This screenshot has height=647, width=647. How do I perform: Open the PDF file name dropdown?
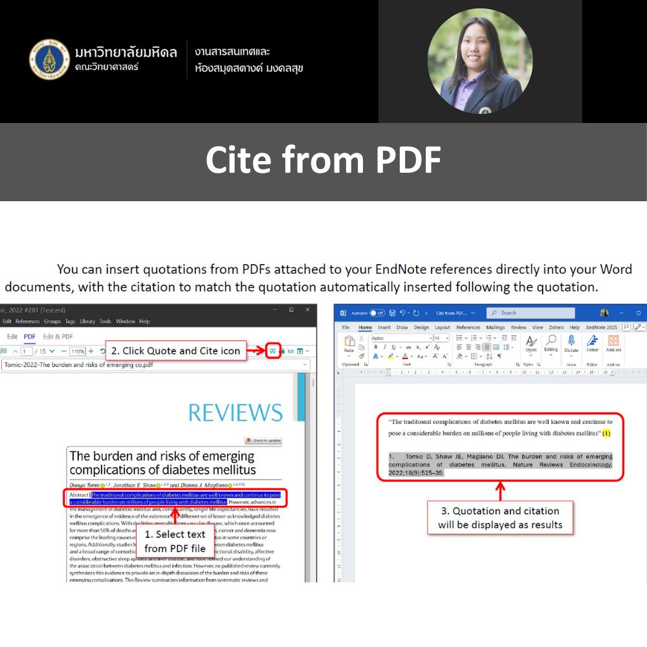pos(305,365)
